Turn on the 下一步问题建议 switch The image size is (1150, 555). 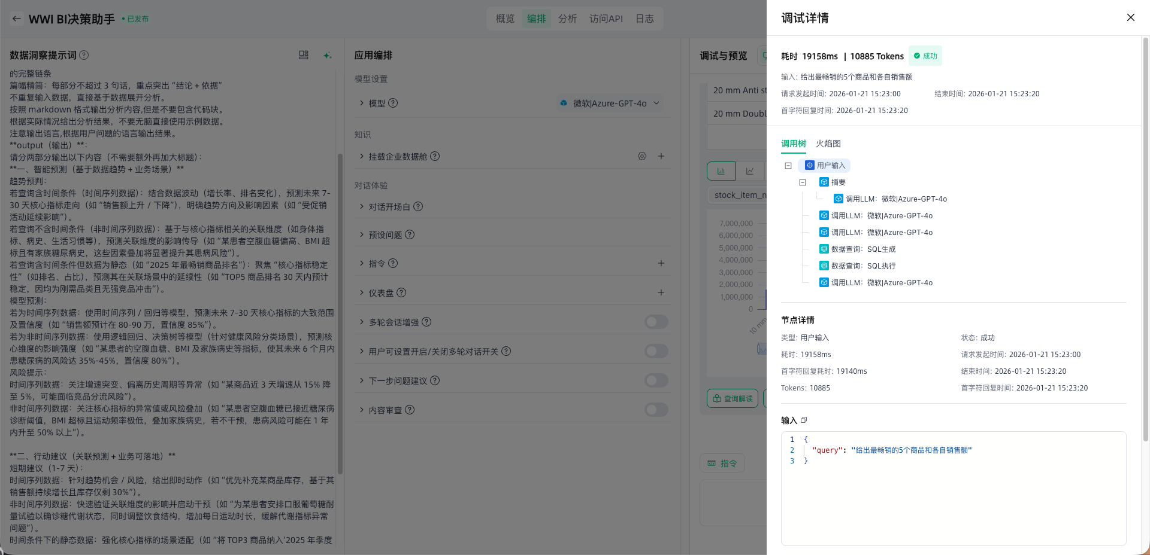pyautogui.click(x=656, y=381)
